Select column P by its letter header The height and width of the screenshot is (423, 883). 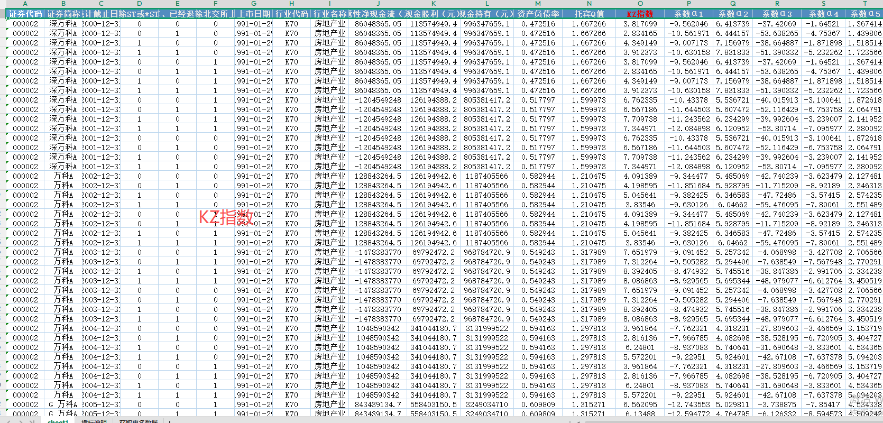pos(689,4)
